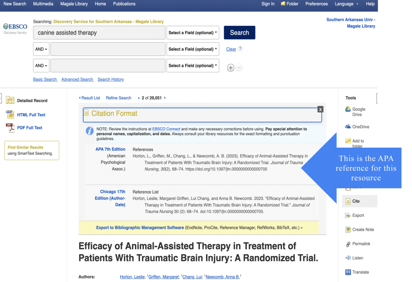
Task: Click the OneDrive cloud icon
Action: [x=348, y=126]
